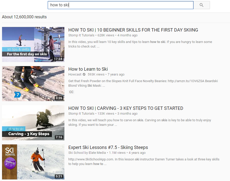
Task: Click description mentioning instructor Darren Turner
Action: pyautogui.click(x=144, y=161)
